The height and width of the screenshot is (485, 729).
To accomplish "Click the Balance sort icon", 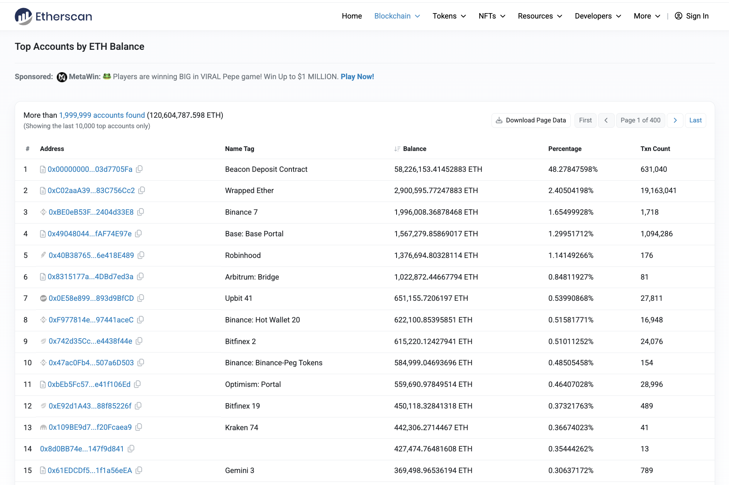I will [x=397, y=149].
